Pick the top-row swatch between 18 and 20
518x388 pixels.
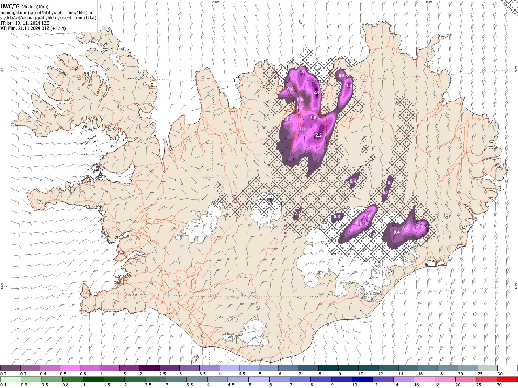click(x=447, y=368)
